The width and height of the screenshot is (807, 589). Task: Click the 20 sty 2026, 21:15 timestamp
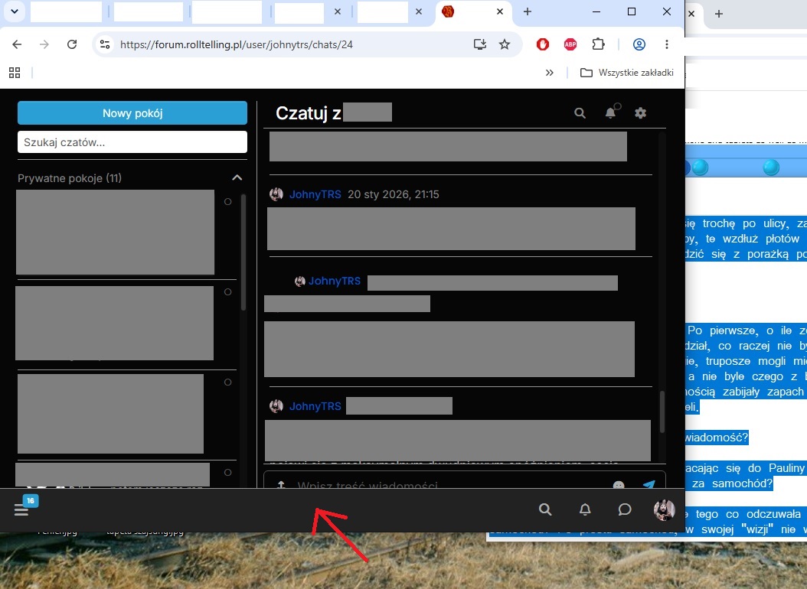click(x=394, y=194)
